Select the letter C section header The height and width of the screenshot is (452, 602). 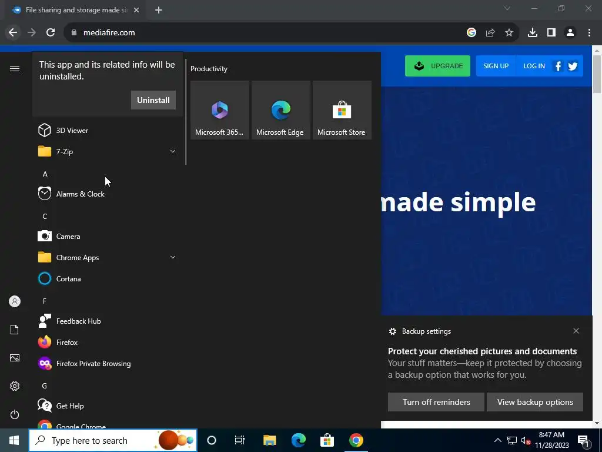[45, 217]
